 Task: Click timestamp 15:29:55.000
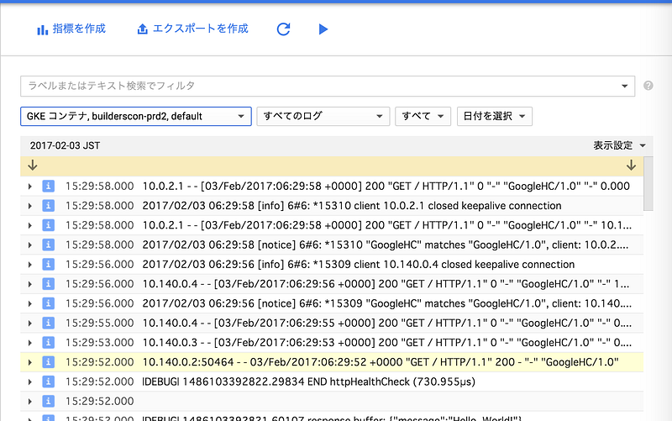click(99, 324)
